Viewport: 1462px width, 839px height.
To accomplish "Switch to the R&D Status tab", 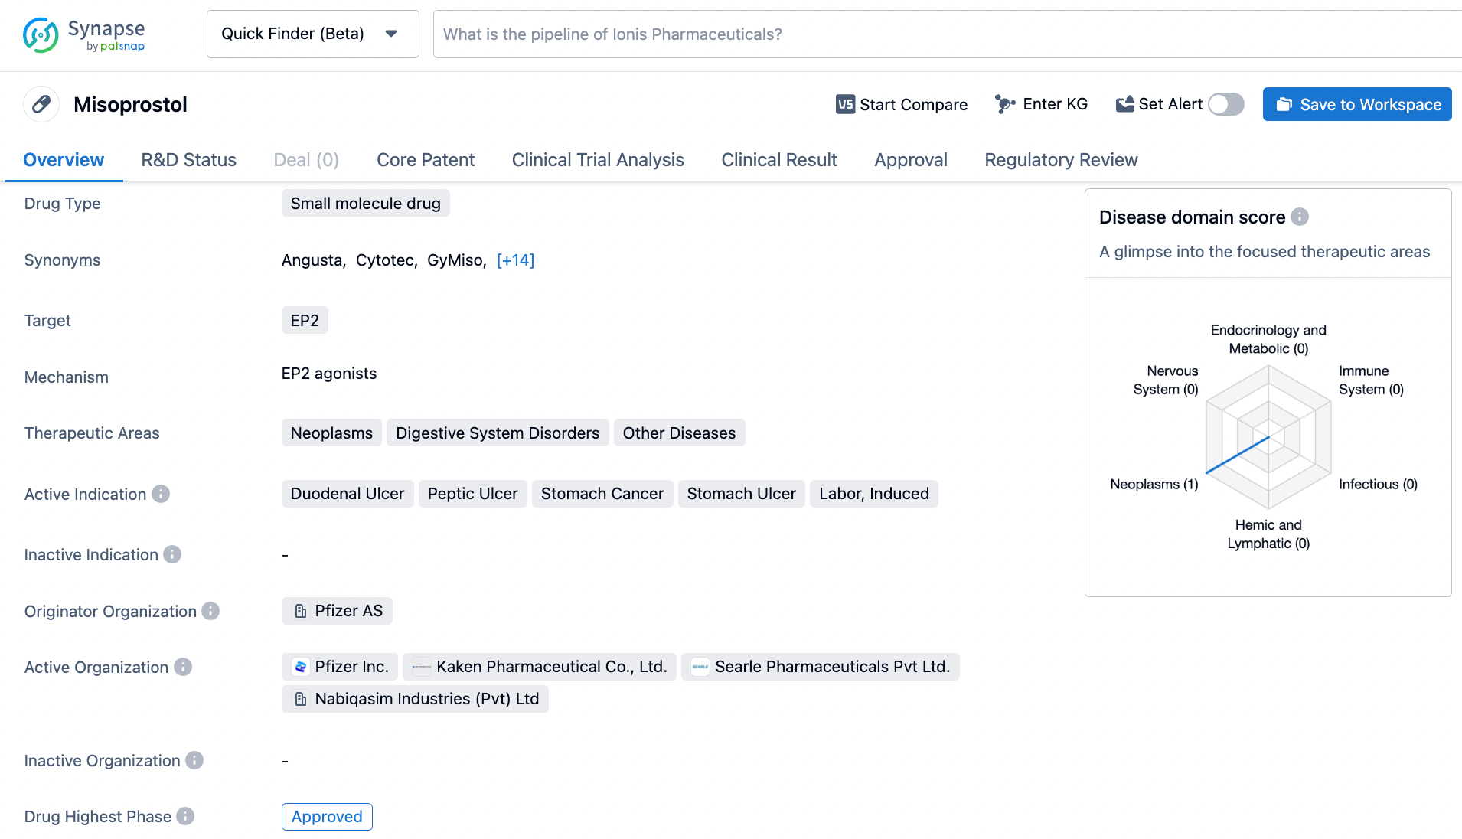I will tap(188, 160).
